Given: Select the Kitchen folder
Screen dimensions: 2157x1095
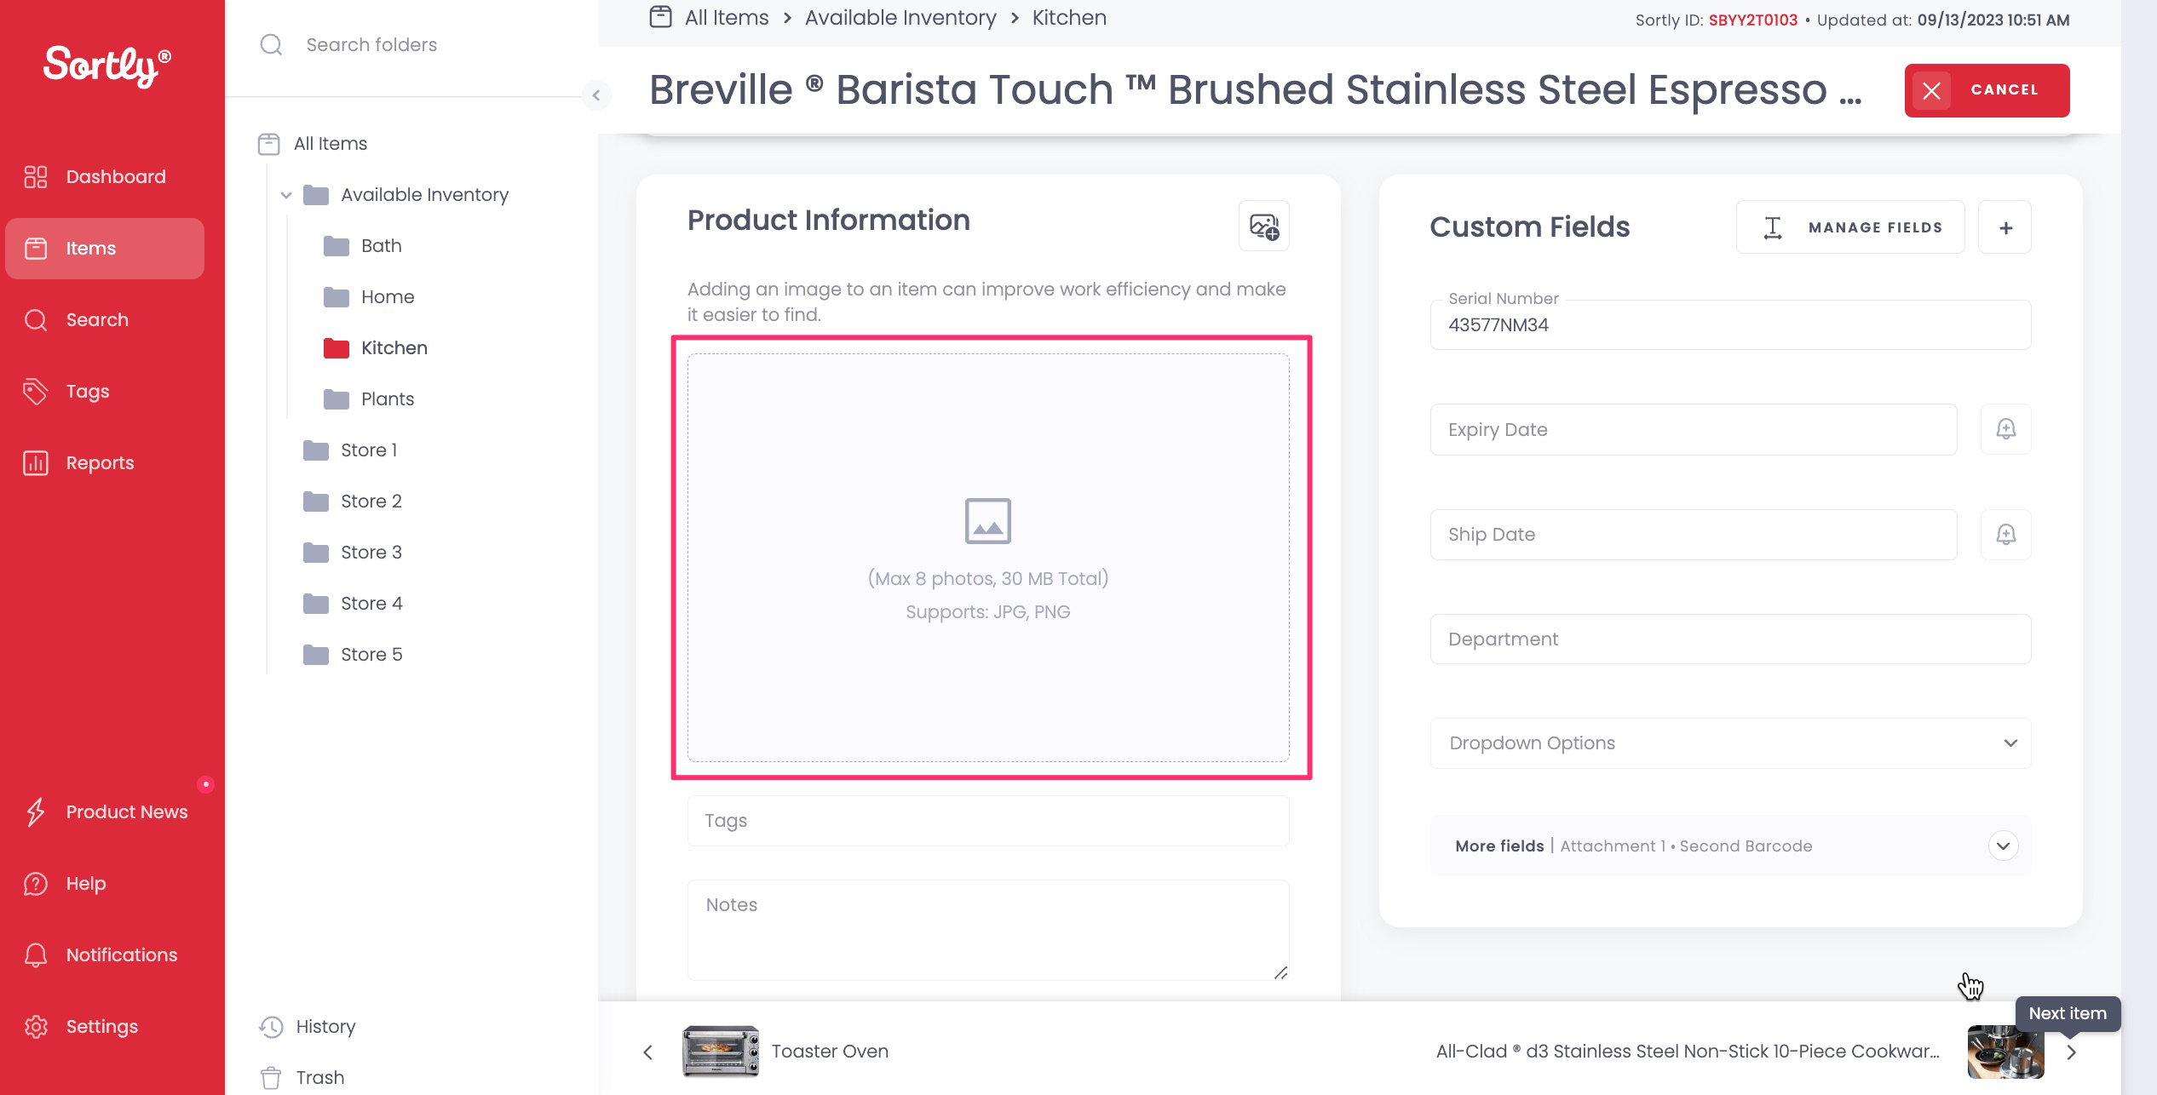Looking at the screenshot, I should coord(394,347).
